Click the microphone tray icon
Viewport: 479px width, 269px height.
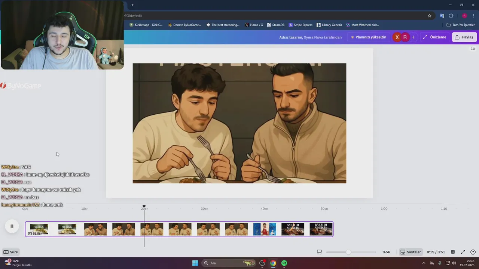click(x=440, y=263)
